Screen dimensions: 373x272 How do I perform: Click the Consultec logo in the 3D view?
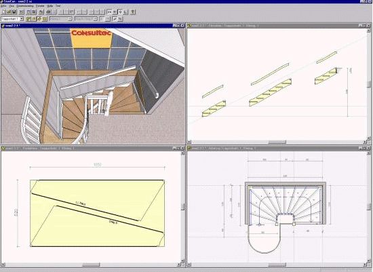[x=92, y=33]
